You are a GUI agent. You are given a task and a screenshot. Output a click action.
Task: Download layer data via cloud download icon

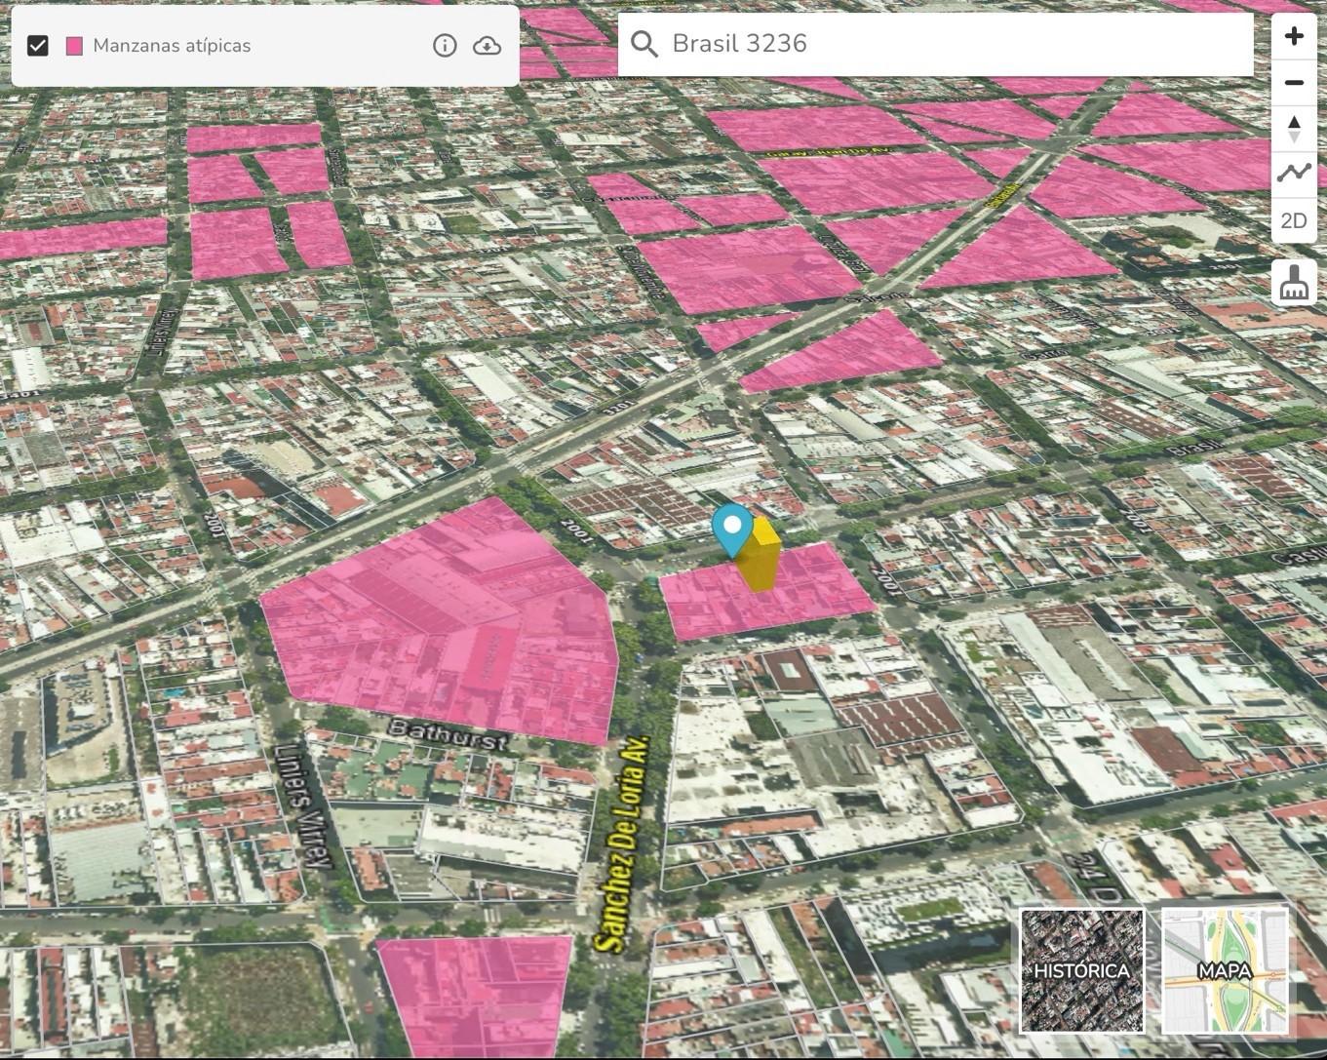click(x=487, y=46)
